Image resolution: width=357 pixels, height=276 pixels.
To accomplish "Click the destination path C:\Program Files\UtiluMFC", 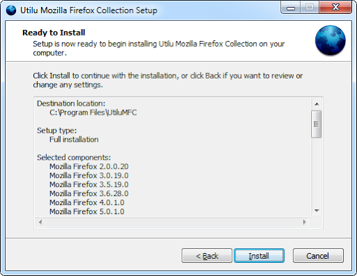I will pyautogui.click(x=93, y=113).
